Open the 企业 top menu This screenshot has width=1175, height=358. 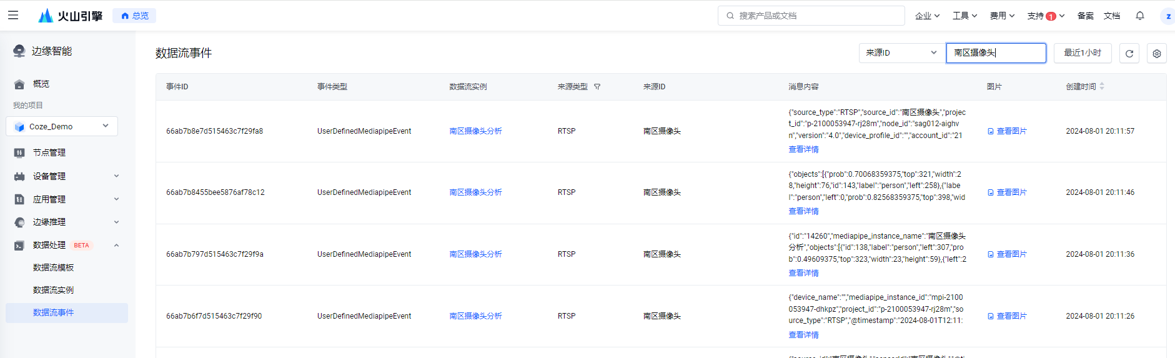pyautogui.click(x=927, y=16)
